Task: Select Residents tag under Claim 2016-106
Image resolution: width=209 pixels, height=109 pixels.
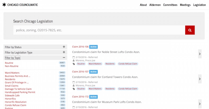Action: tap(110, 64)
